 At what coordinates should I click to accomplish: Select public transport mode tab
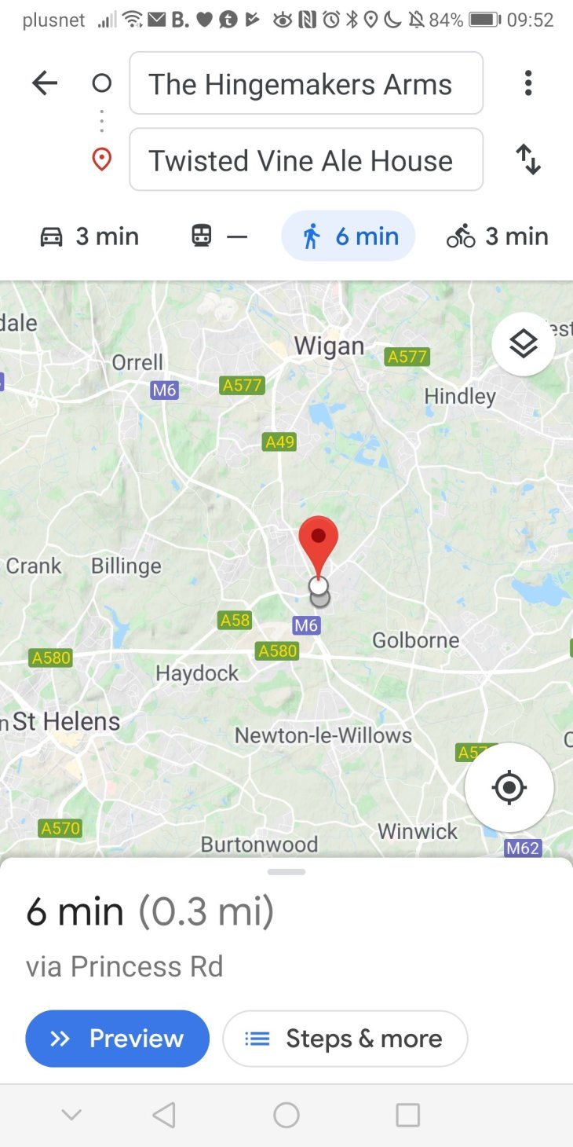click(219, 236)
